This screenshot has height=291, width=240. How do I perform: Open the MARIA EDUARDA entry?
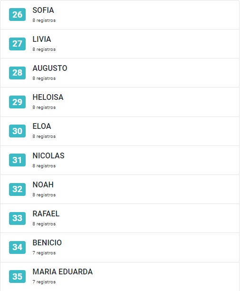click(120, 277)
